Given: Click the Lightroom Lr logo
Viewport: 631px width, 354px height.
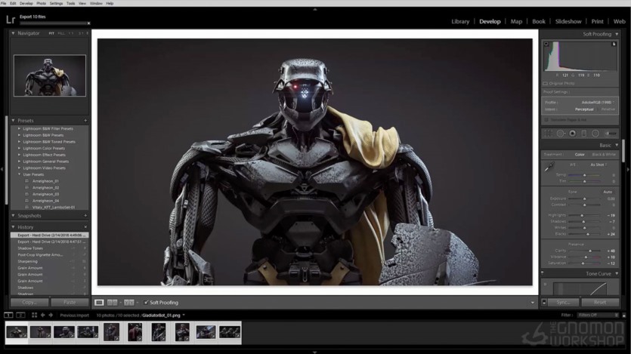Looking at the screenshot, I should (x=11, y=20).
